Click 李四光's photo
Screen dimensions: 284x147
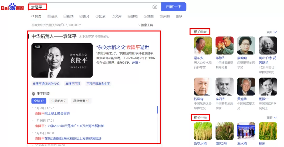coord(224,86)
